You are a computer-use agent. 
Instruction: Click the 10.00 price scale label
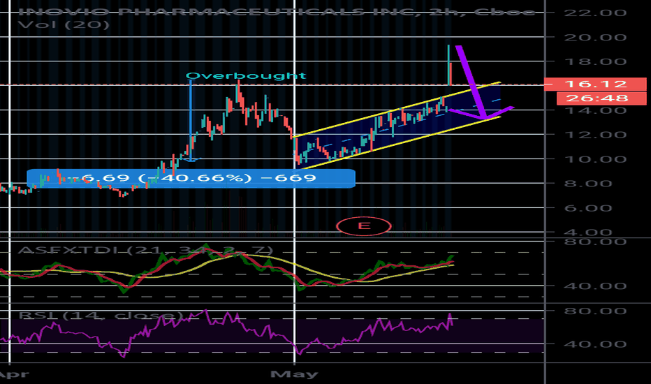point(595,159)
